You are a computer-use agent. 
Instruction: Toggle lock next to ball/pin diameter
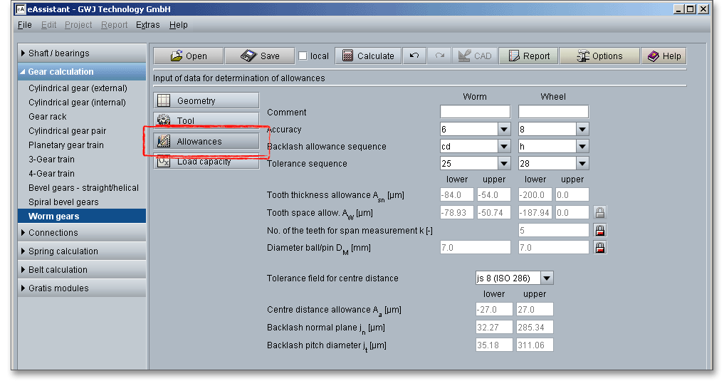tap(600, 247)
